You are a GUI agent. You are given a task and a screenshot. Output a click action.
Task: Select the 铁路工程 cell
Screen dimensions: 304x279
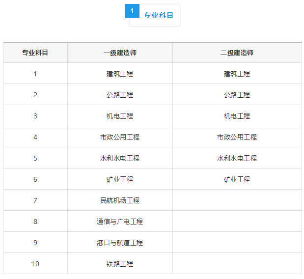[x=120, y=264]
